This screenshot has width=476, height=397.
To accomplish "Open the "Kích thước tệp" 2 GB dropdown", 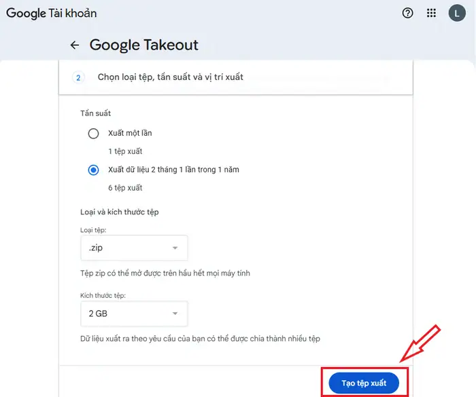I will click(x=133, y=314).
